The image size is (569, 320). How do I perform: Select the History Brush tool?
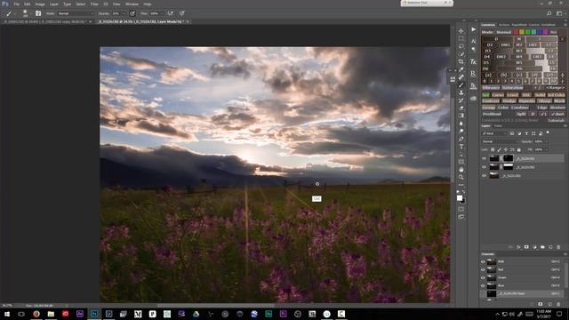[461, 100]
